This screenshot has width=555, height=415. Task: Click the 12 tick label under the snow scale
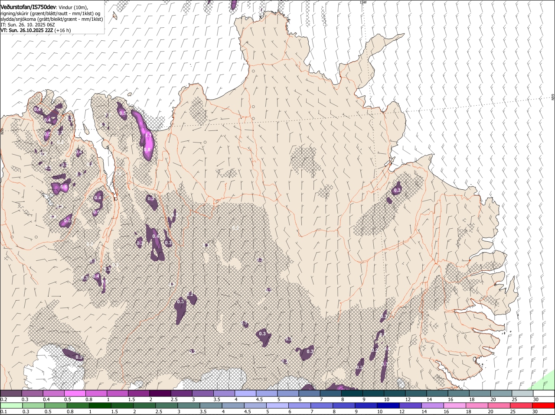point(408,399)
